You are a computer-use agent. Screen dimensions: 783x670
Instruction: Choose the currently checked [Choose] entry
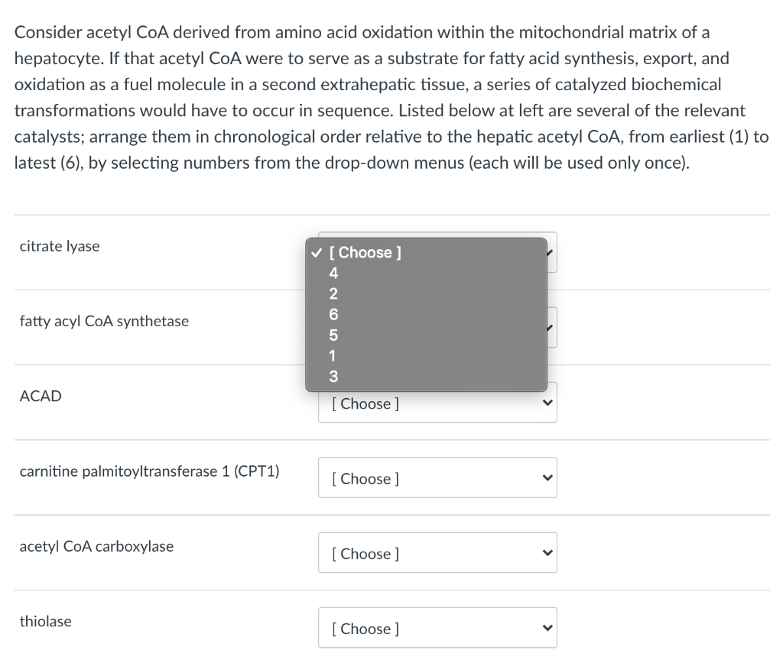366,252
